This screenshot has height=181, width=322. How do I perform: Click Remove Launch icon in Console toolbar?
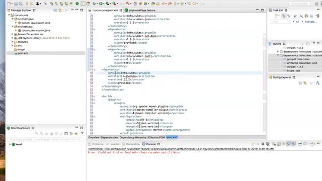[x=263, y=144]
